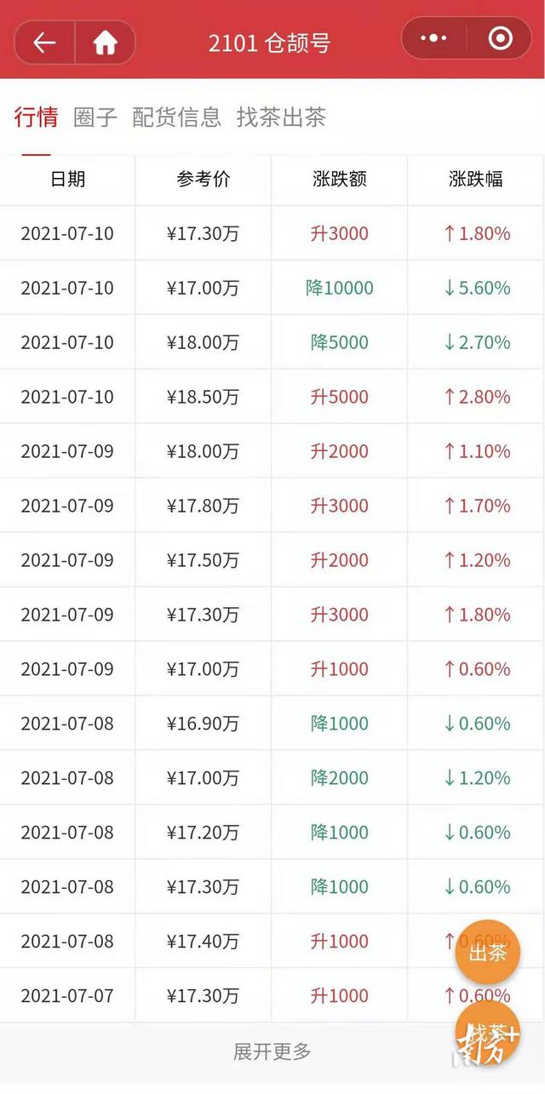Switch to the 行情 tab
Screen dimensions: 545x1094
tap(37, 117)
